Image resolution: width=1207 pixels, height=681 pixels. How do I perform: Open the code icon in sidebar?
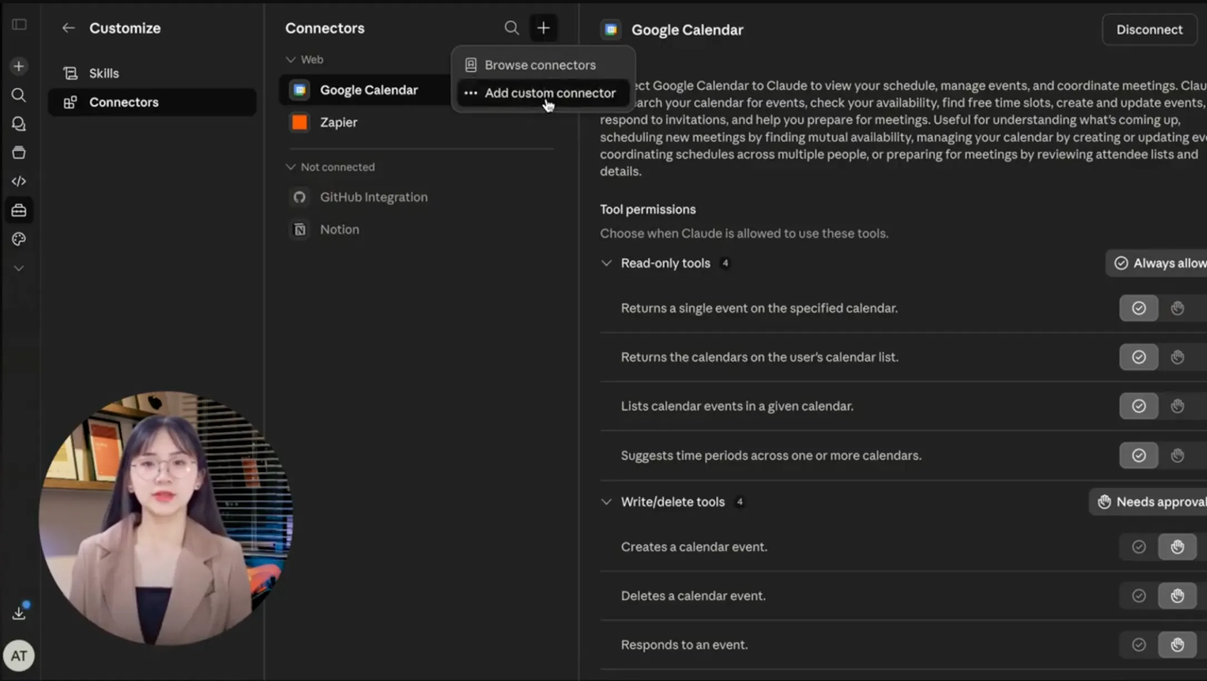coord(19,181)
